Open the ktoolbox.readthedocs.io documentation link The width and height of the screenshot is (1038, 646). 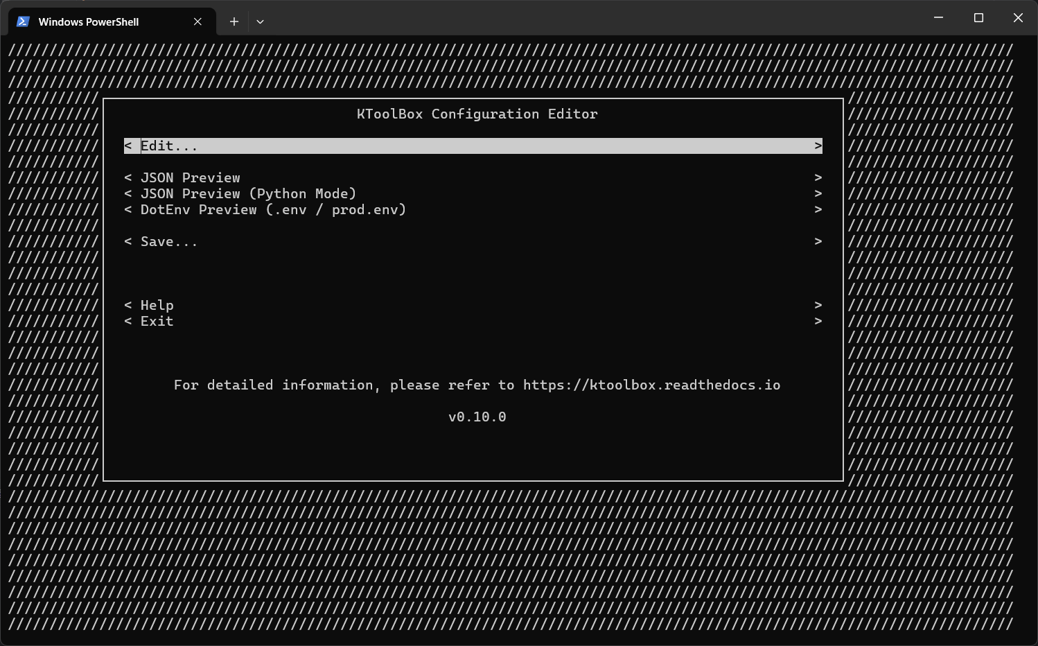coord(652,385)
